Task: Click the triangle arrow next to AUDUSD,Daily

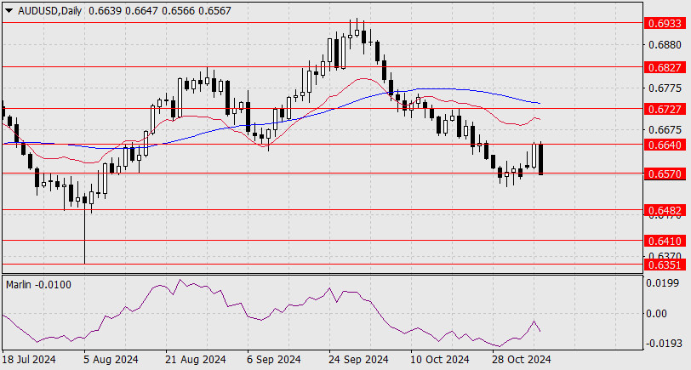Action: [x=9, y=11]
